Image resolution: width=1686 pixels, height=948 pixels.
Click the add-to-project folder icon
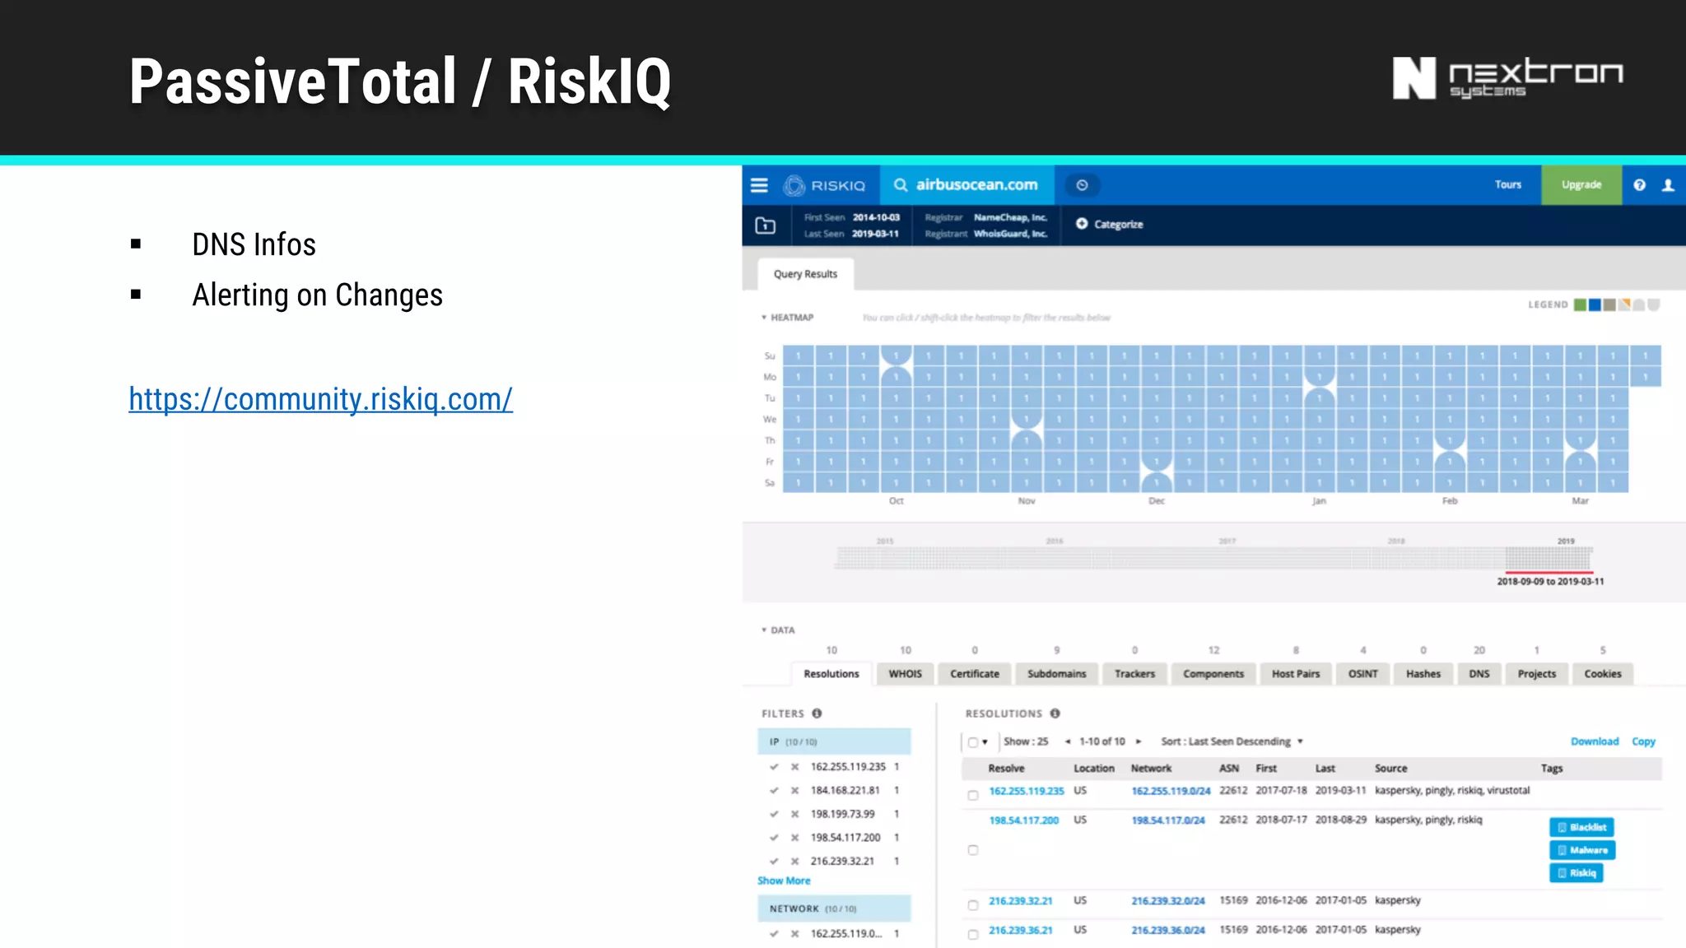[766, 225]
